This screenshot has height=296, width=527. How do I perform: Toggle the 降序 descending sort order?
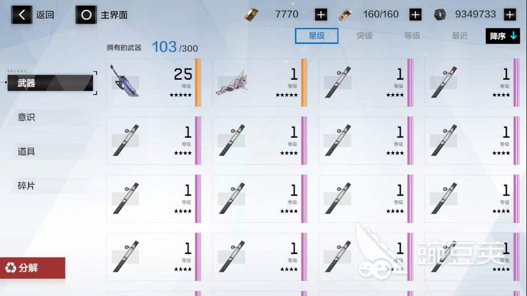click(x=502, y=36)
